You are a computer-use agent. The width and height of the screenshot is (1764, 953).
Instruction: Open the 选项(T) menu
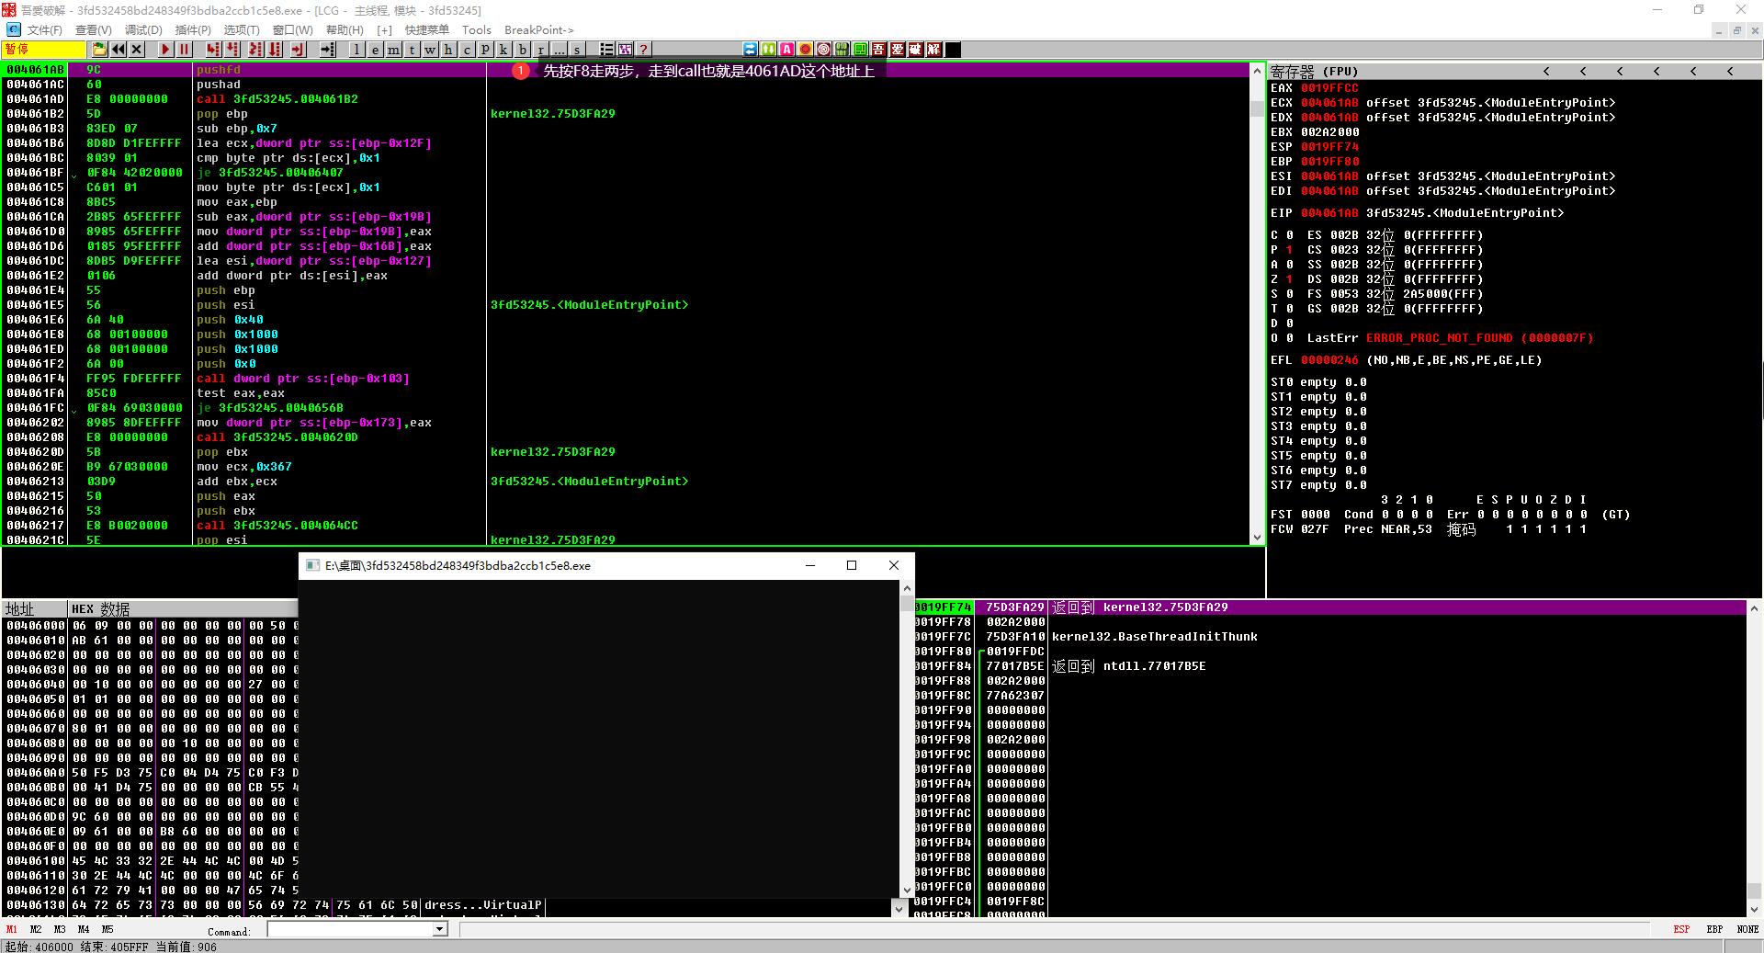[x=242, y=30]
